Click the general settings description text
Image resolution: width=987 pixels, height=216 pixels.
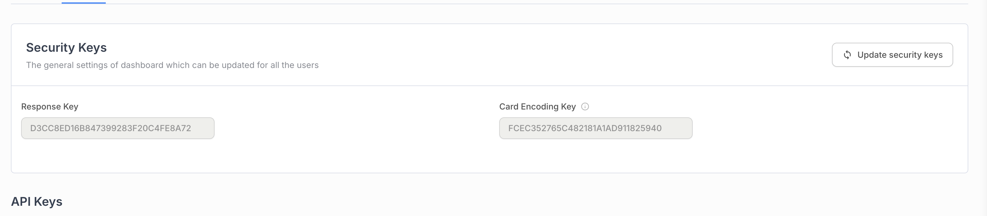[x=172, y=65]
